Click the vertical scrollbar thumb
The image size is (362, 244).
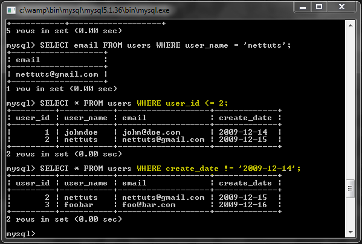tap(351, 188)
